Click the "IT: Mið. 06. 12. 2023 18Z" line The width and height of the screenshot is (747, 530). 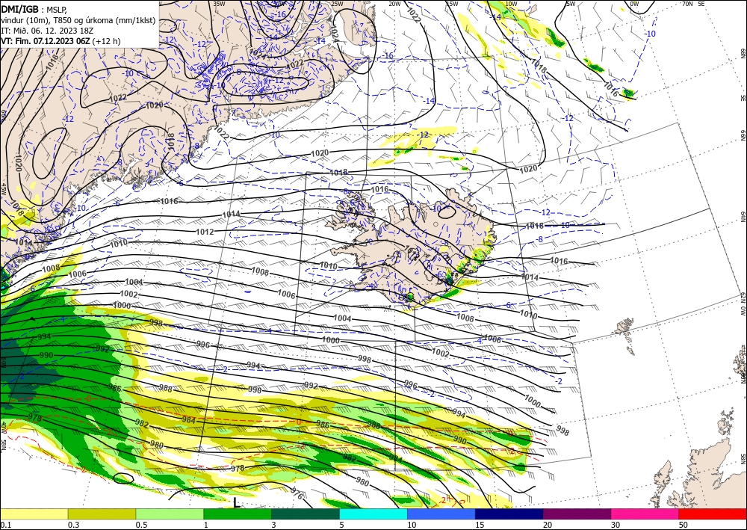tap(47, 31)
